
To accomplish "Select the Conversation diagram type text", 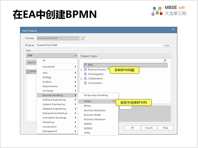I will [95, 83].
